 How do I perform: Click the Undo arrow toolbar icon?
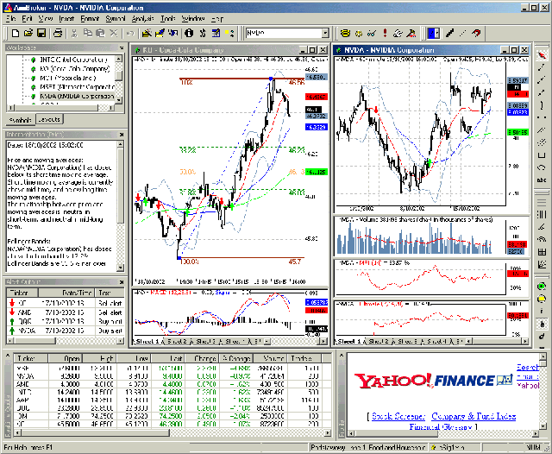pyautogui.click(x=130, y=33)
